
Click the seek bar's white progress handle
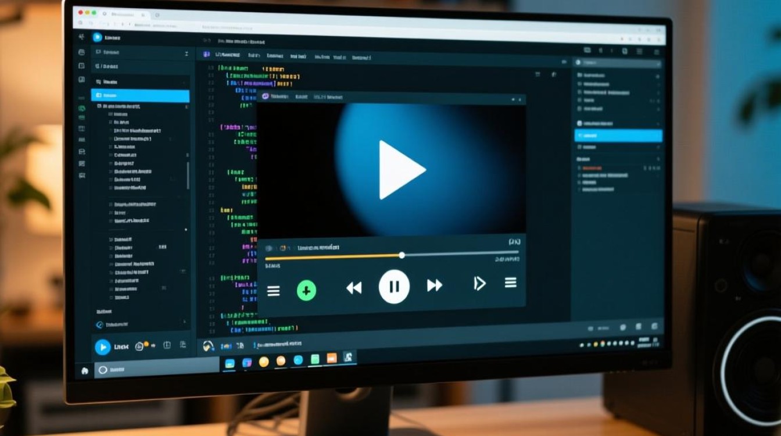(402, 255)
